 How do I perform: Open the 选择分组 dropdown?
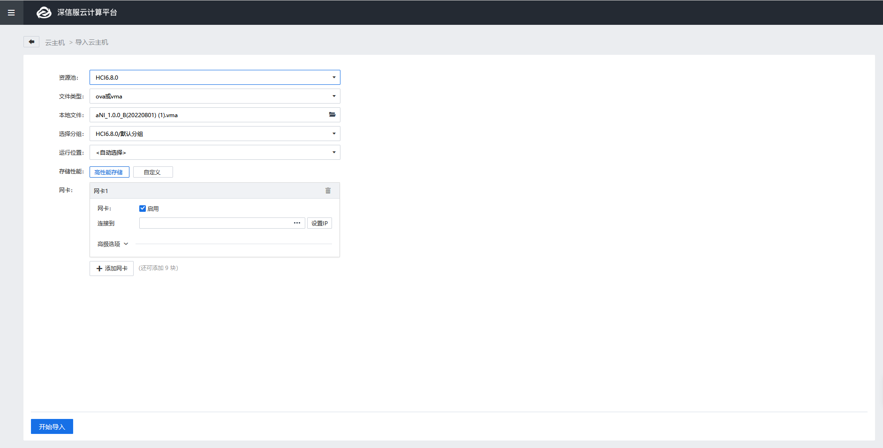click(x=215, y=134)
